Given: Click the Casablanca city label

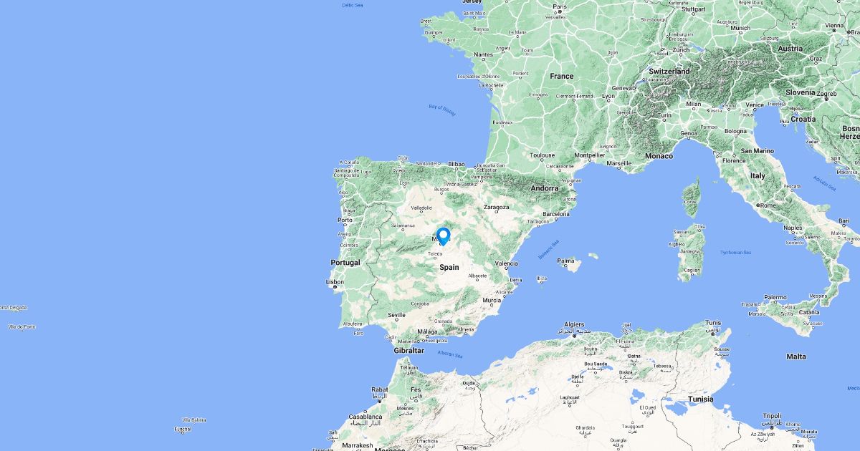Looking at the screenshot, I should tap(365, 416).
